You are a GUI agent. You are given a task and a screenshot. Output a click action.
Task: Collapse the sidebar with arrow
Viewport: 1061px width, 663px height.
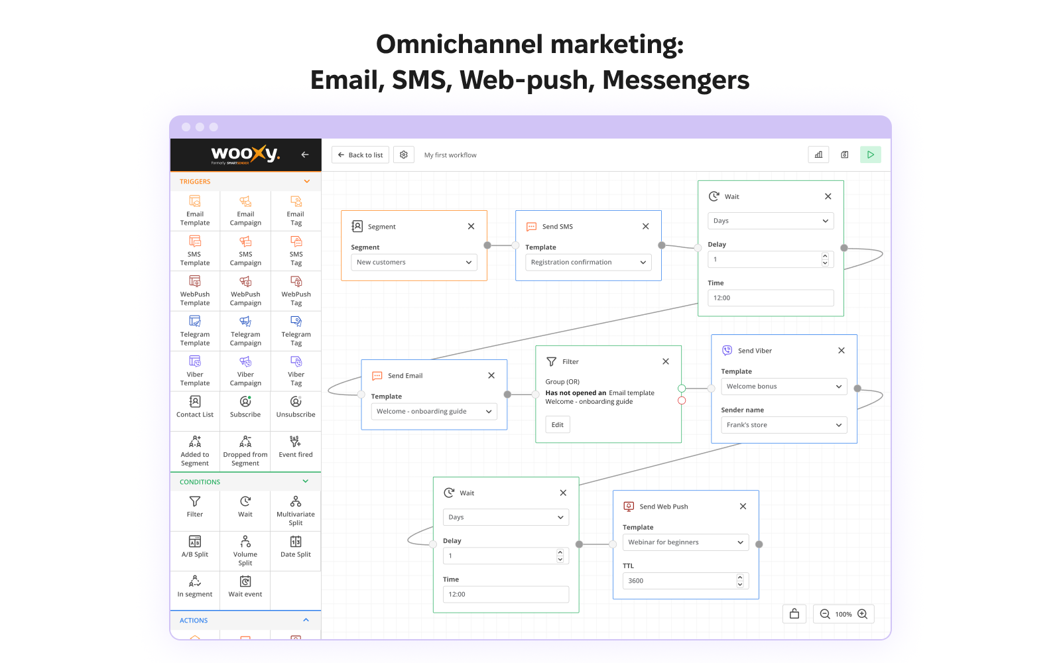click(x=305, y=154)
